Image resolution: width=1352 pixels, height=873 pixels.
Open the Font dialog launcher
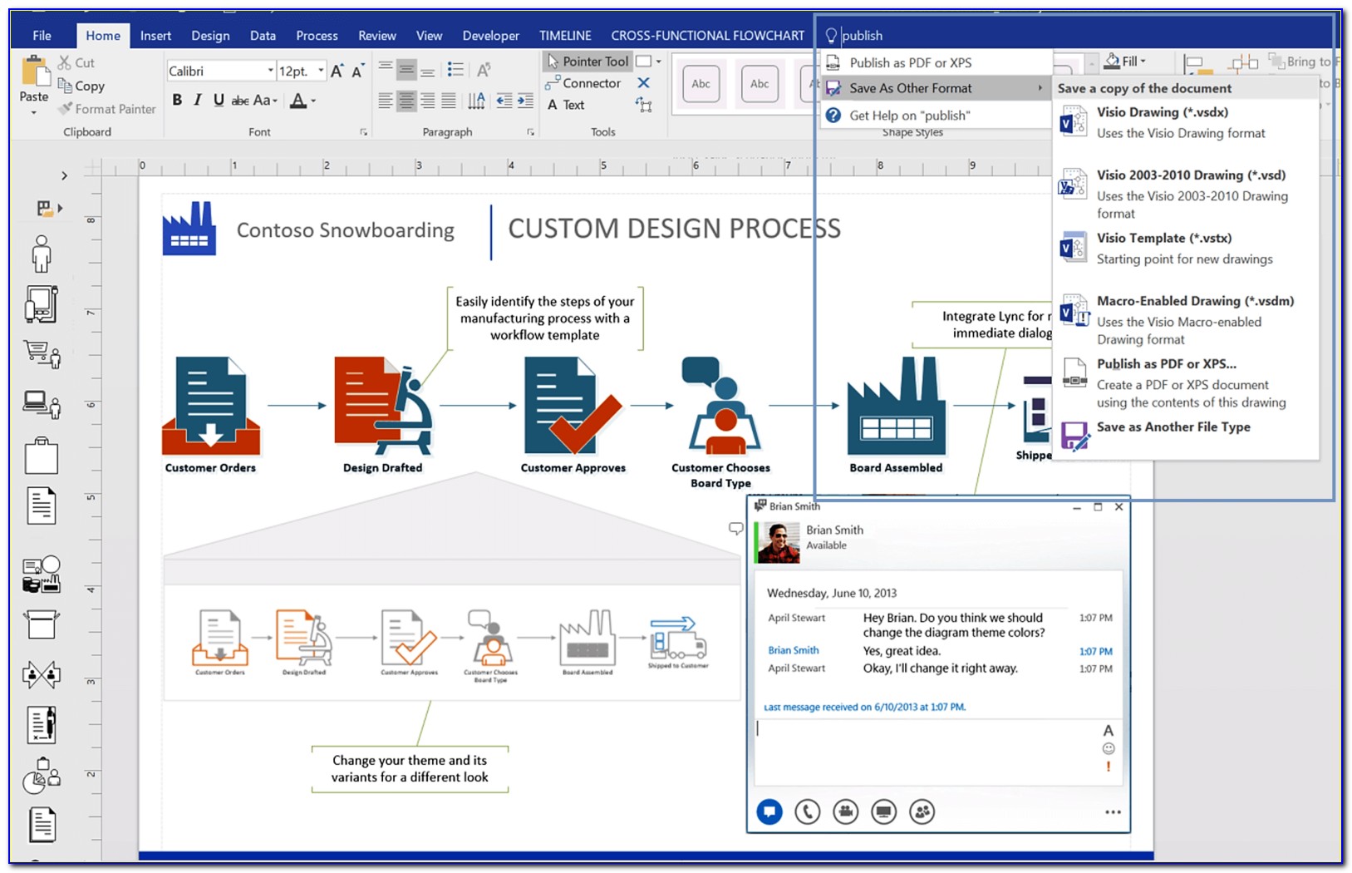(363, 132)
